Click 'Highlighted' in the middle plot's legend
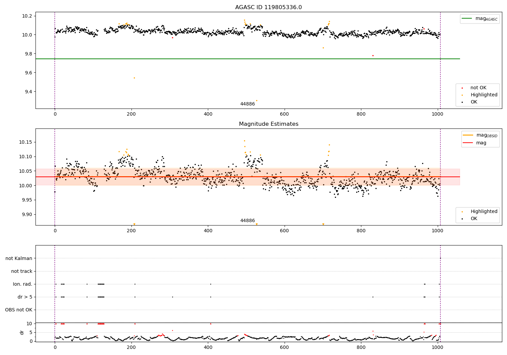 (484, 212)
